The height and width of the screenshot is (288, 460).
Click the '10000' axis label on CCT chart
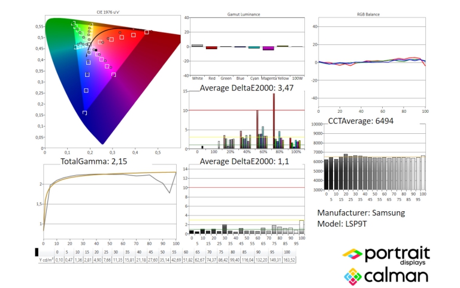click(x=316, y=124)
